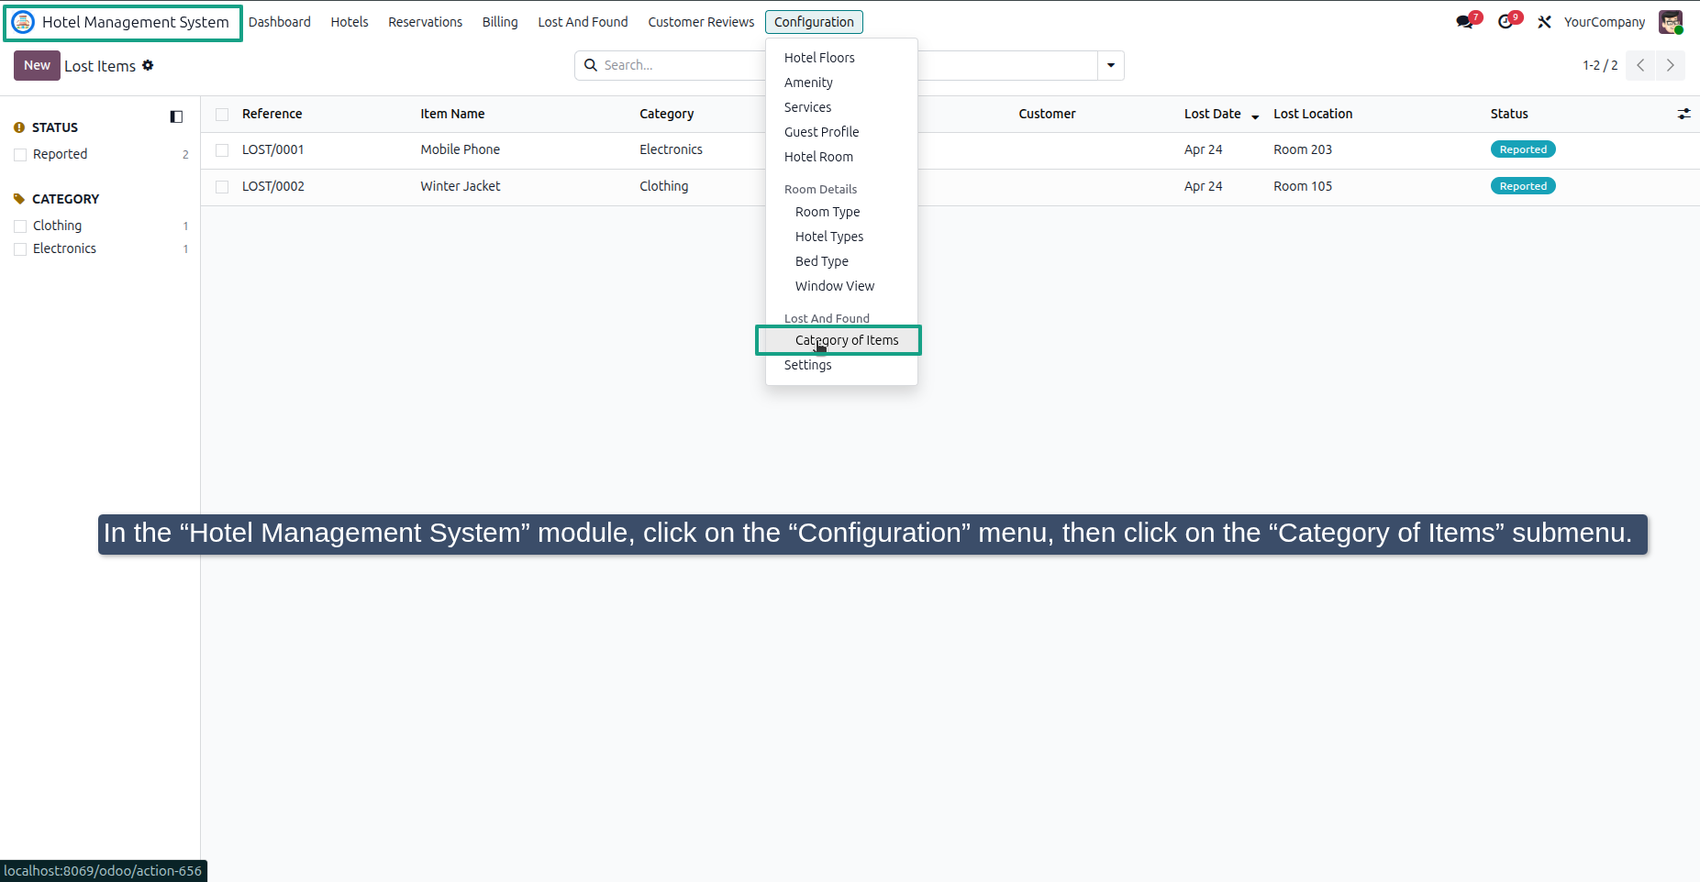1700x882 pixels.
Task: Select the LOST/0001 row checkbox
Action: [222, 150]
